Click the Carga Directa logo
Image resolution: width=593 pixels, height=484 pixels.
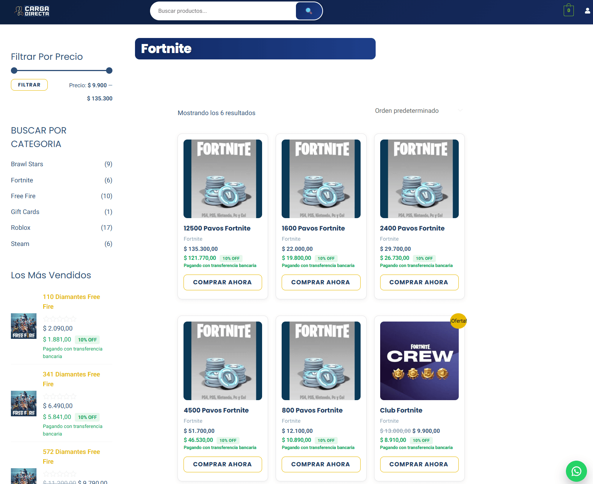[x=32, y=11]
